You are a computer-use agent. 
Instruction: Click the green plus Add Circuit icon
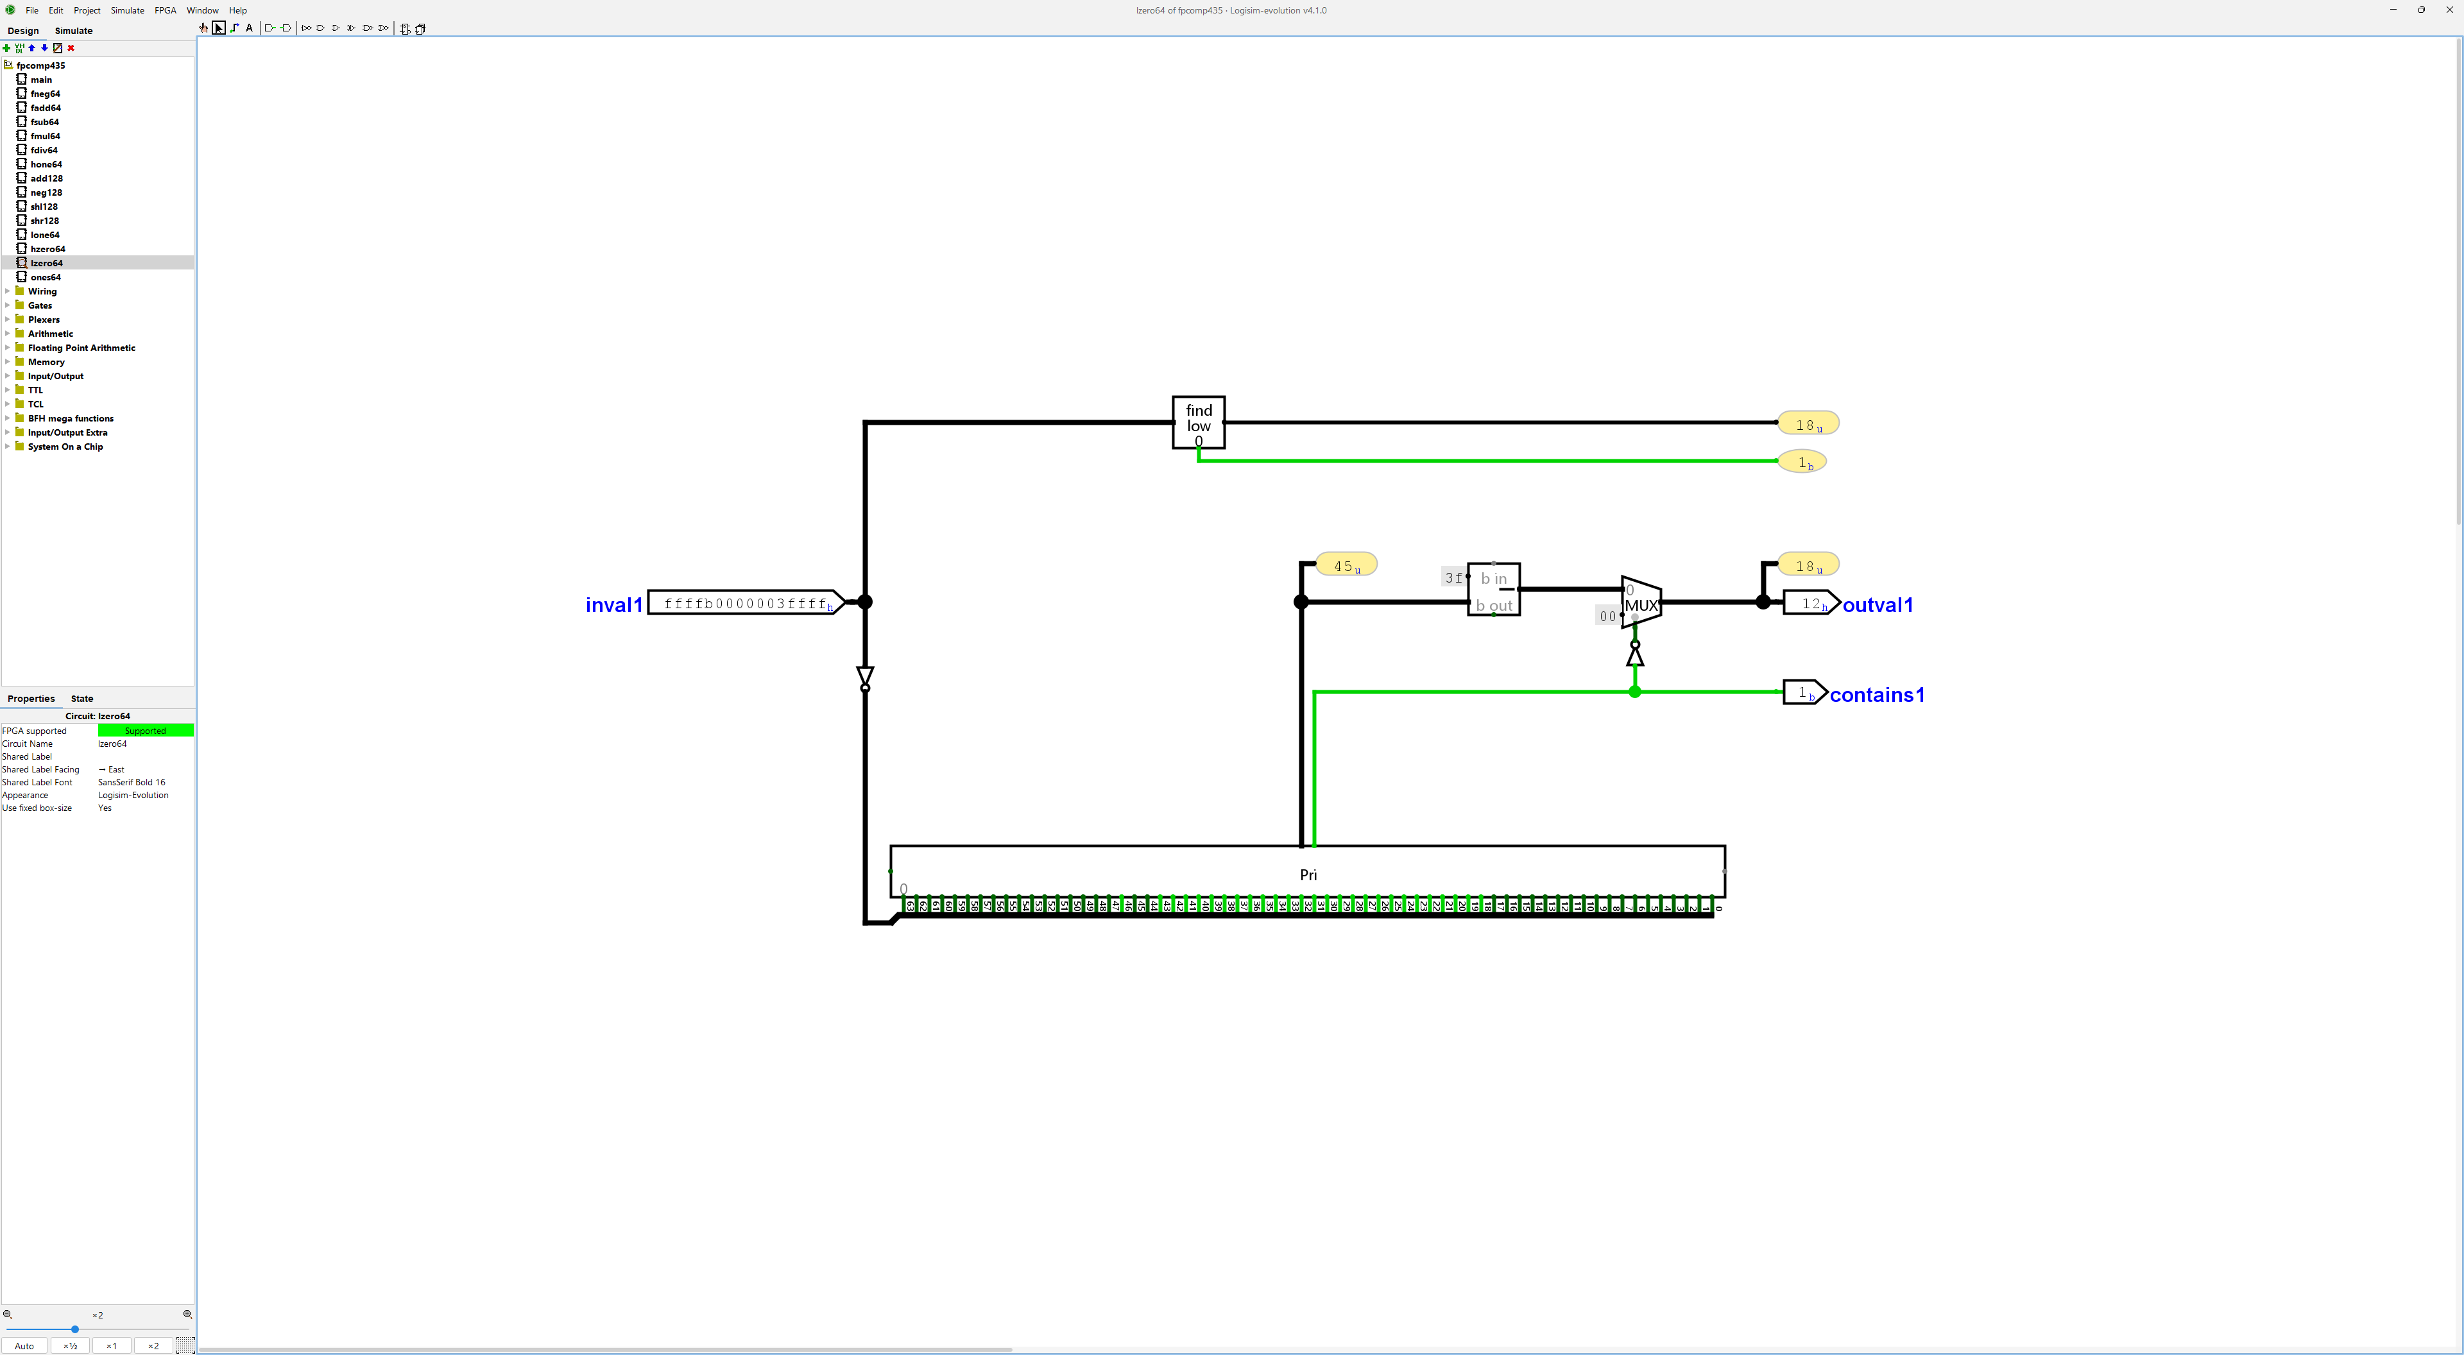(x=6, y=48)
